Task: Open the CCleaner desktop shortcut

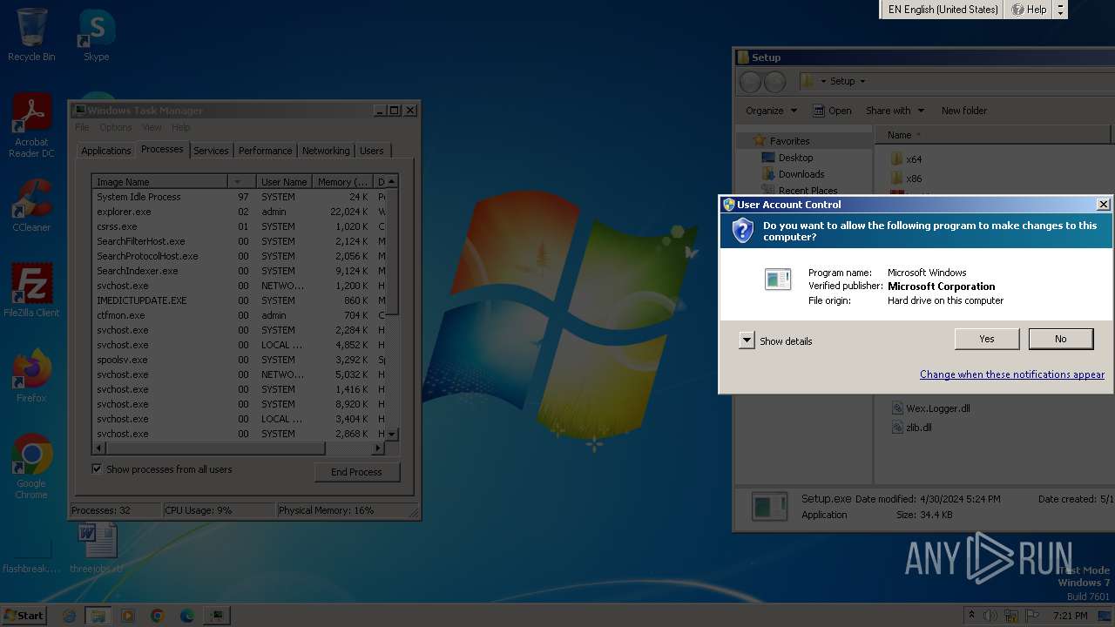Action: (x=31, y=206)
